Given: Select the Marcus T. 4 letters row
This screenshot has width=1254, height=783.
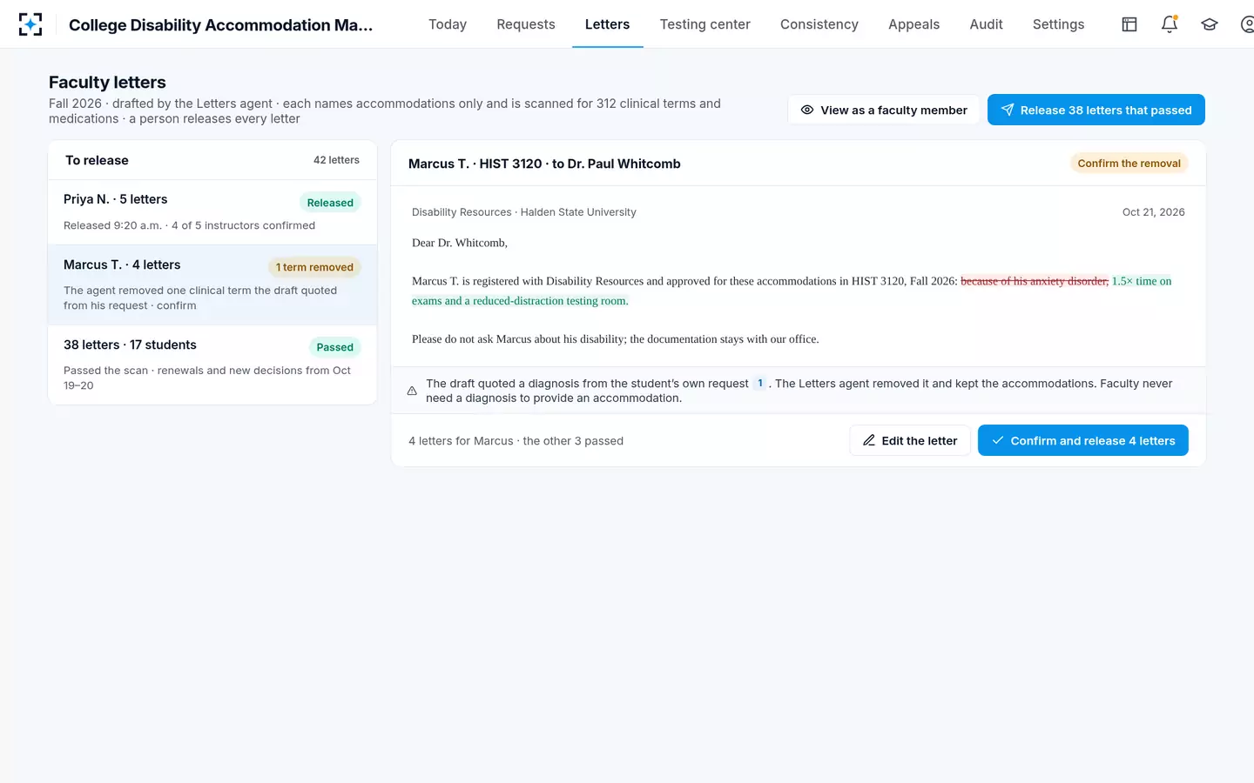Looking at the screenshot, I should coord(212,284).
